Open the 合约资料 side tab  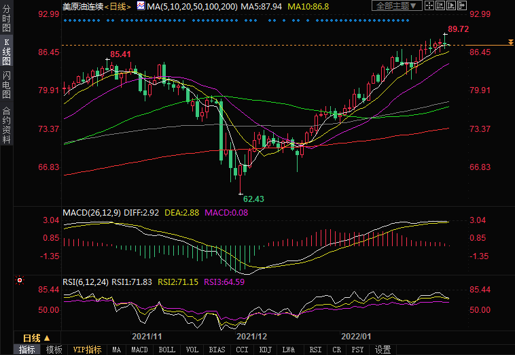6,124
